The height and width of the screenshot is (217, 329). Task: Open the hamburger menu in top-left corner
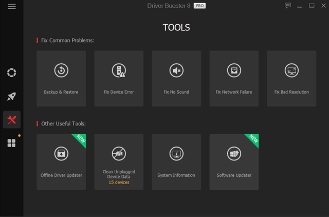click(12, 6)
